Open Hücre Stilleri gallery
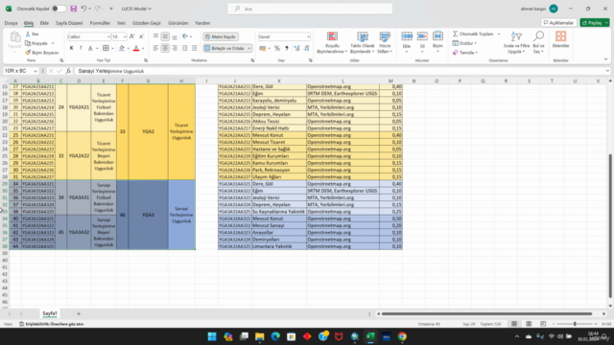The height and width of the screenshot is (345, 614). coord(385,42)
